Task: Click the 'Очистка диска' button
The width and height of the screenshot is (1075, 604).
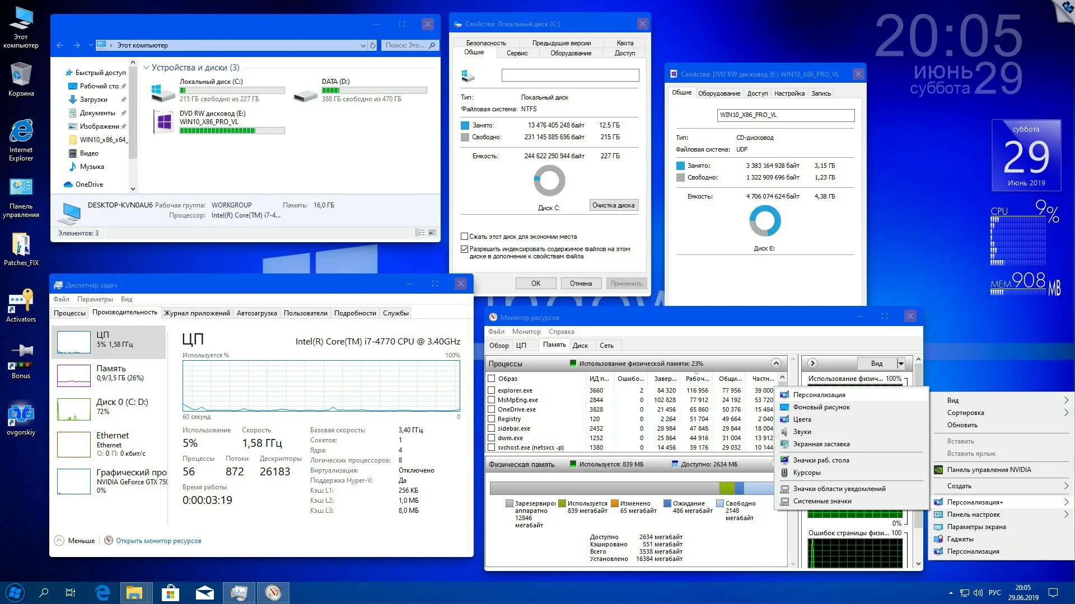Action: point(613,205)
